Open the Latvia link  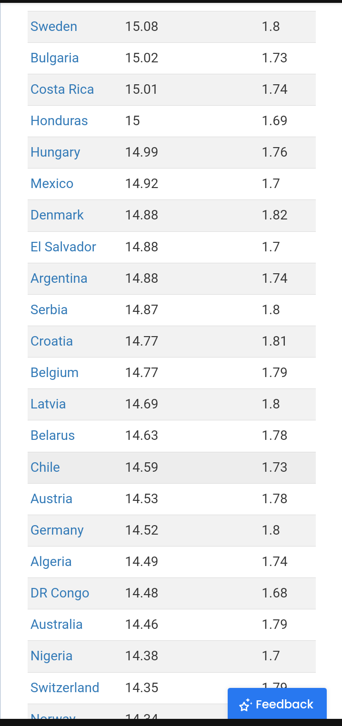48,404
